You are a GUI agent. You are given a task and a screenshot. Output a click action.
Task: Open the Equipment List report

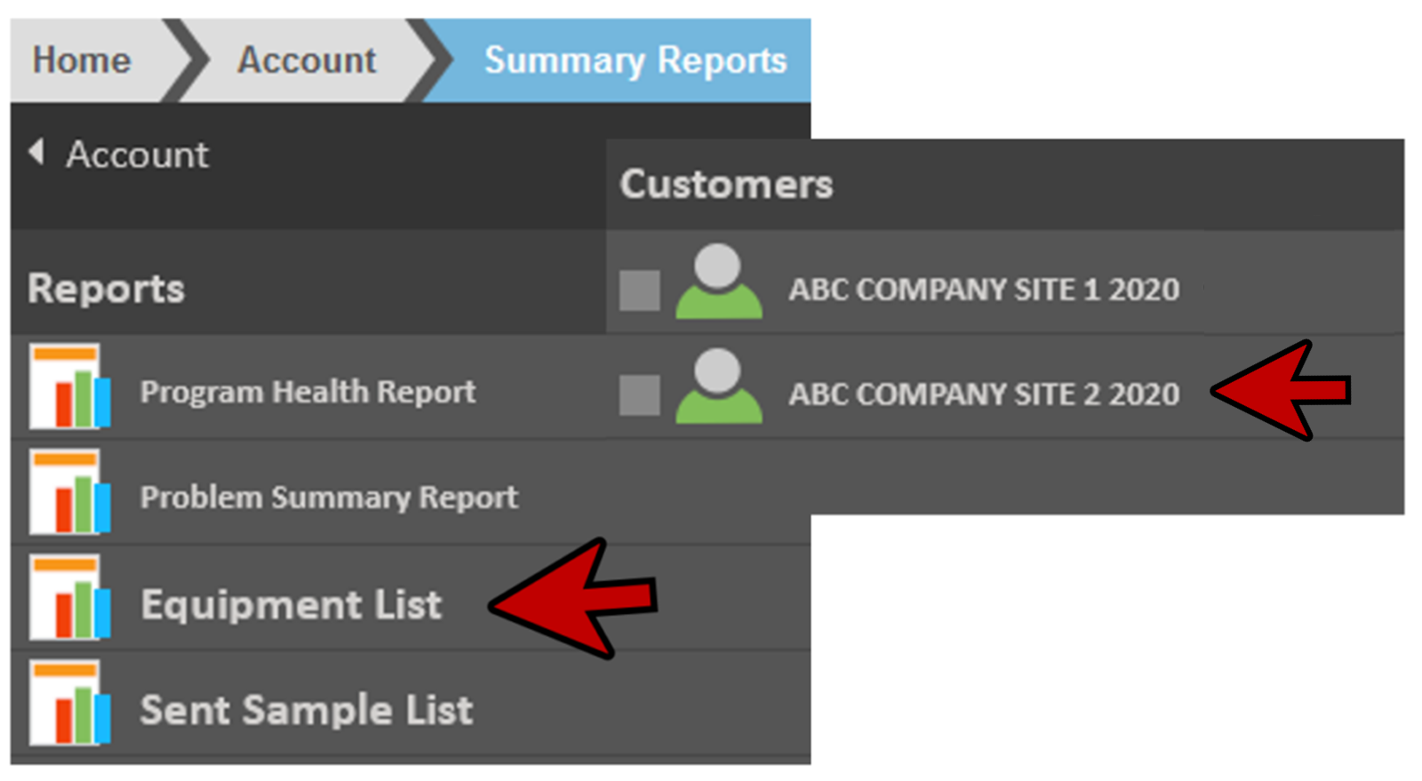(x=291, y=605)
